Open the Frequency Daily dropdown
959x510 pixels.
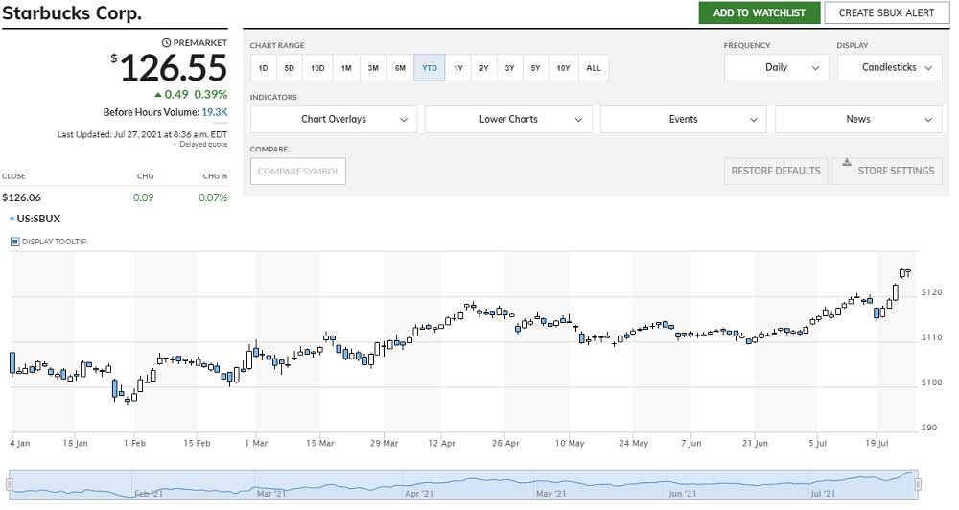pyautogui.click(x=776, y=68)
